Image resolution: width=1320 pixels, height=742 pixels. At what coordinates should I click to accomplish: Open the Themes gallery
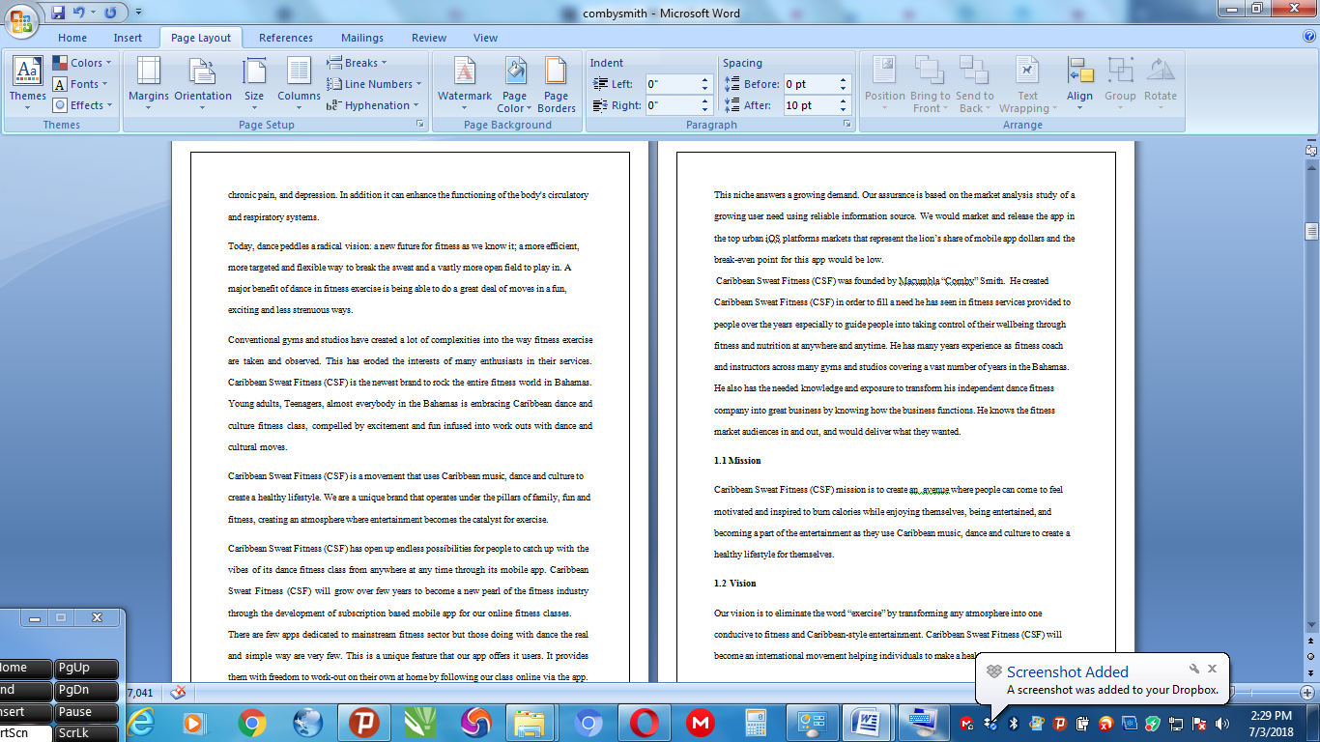pos(27,83)
